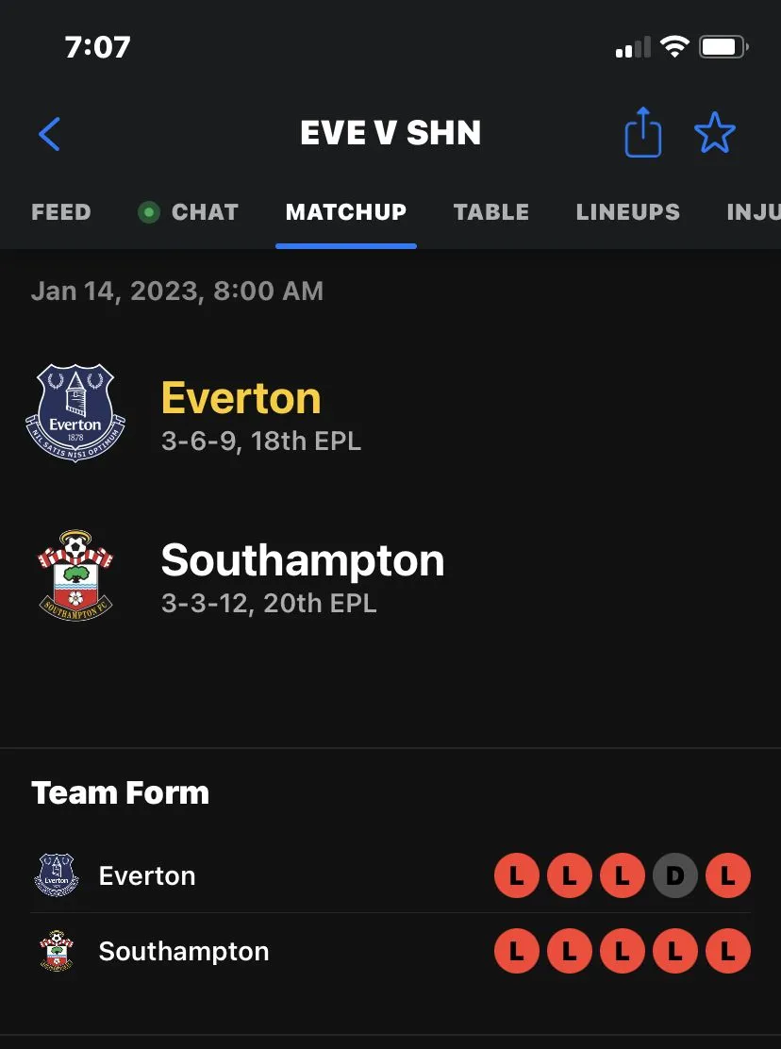Show the partially visible Injuries tab
The height and width of the screenshot is (1049, 781).
753,212
